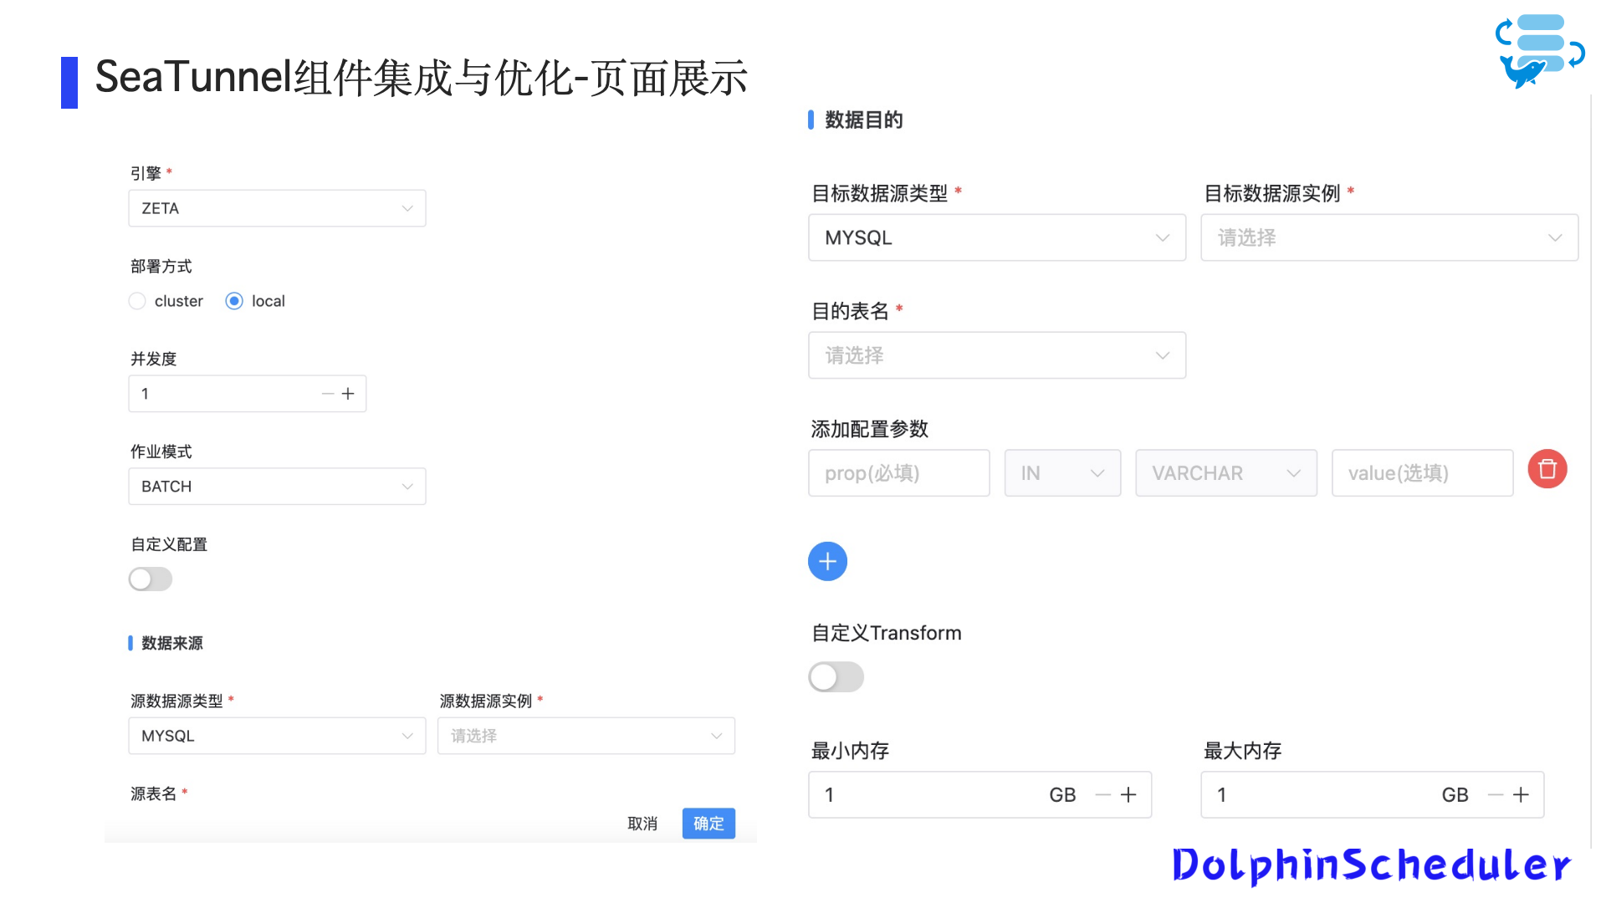Open the 引擎 ZETA dropdown
Screen dimensions: 1606x903
(x=277, y=208)
